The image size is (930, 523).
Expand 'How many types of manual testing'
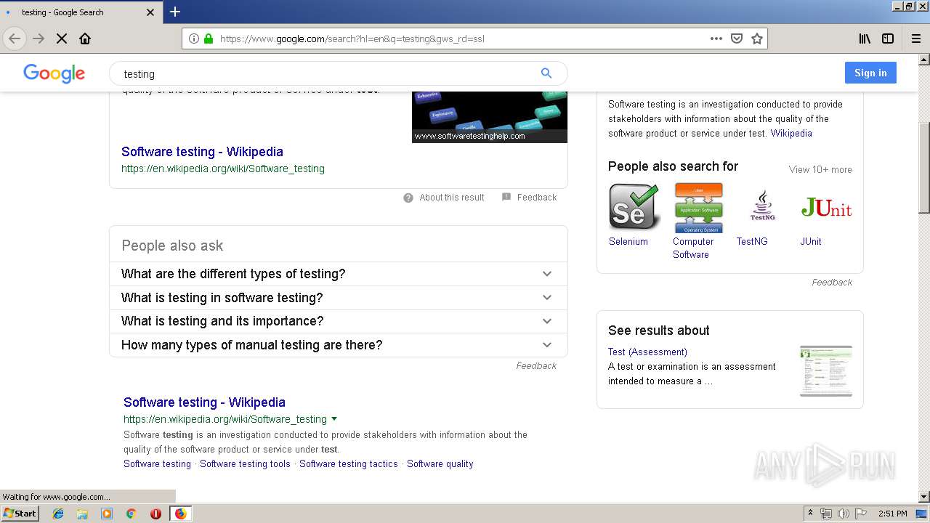pos(338,345)
